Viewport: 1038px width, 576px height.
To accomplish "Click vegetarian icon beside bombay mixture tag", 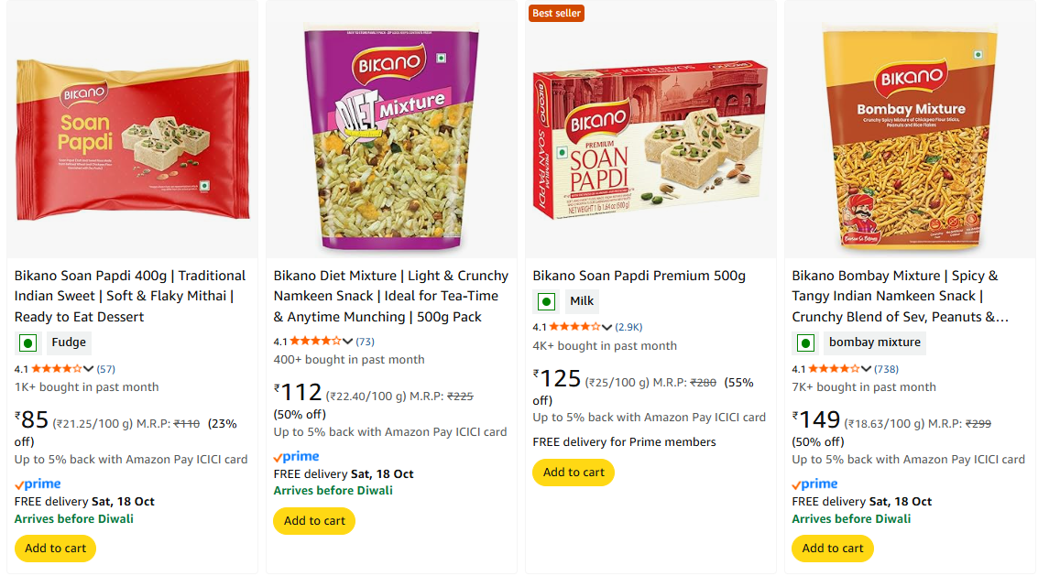I will pos(805,343).
